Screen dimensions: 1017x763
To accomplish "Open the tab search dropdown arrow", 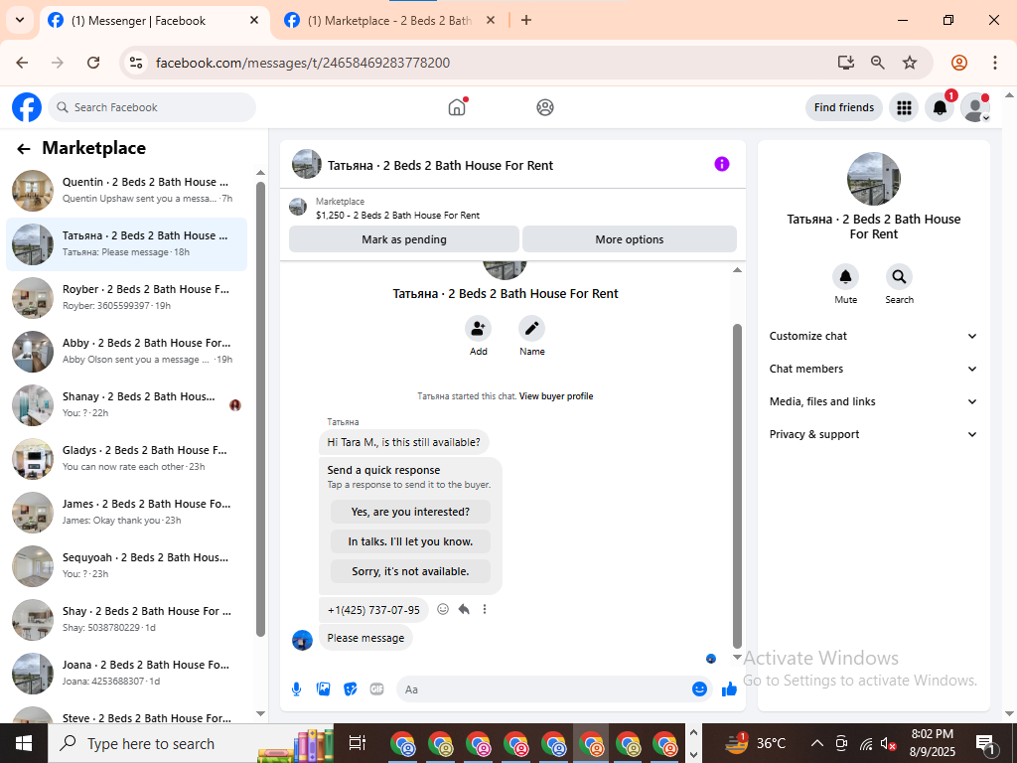I will (x=20, y=20).
